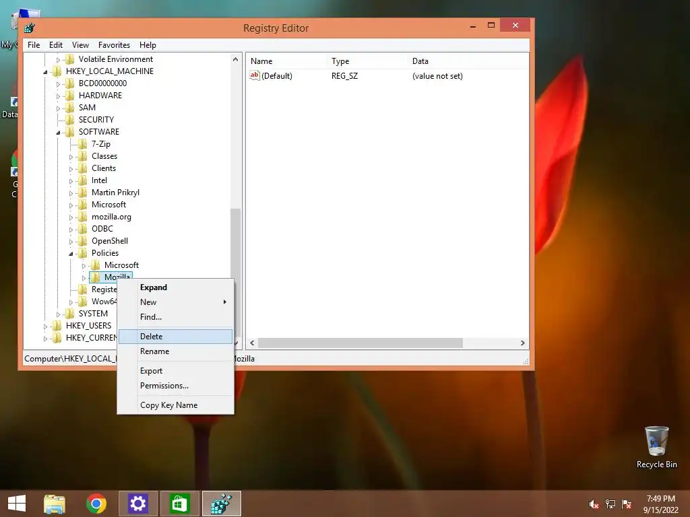Select the SAM key
The width and height of the screenshot is (690, 517).
point(87,108)
